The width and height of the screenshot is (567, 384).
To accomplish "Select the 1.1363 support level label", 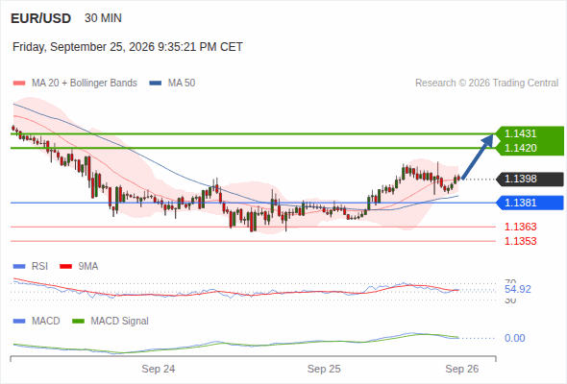I will coord(520,227).
